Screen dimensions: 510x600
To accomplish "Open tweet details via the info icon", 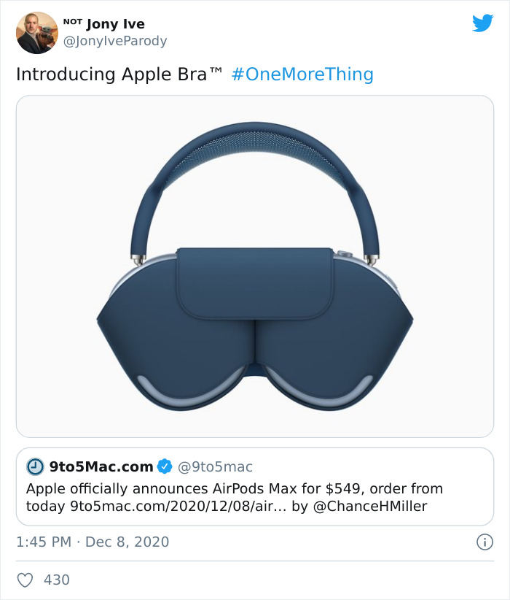I will [485, 543].
